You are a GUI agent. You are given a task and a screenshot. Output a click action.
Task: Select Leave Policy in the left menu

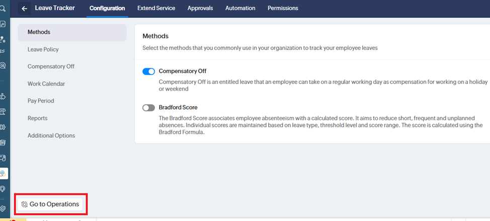coord(43,50)
